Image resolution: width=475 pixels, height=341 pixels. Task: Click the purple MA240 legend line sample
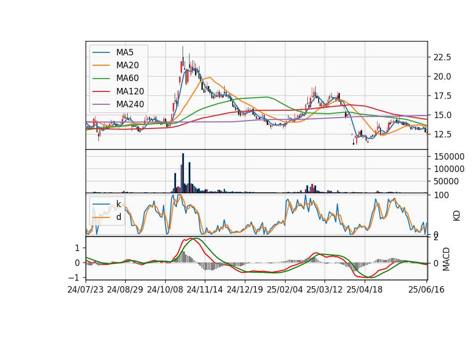point(101,104)
